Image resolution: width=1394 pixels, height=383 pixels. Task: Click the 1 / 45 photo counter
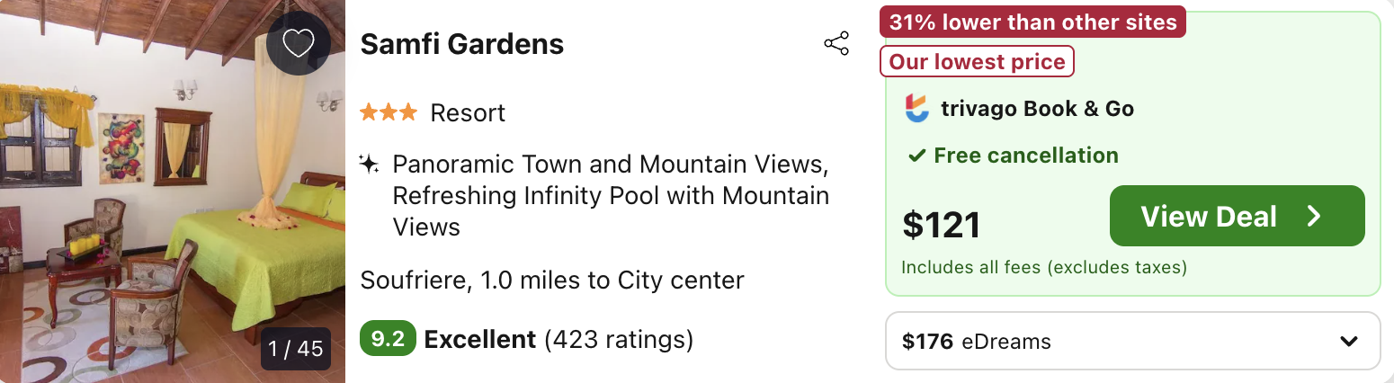[296, 348]
